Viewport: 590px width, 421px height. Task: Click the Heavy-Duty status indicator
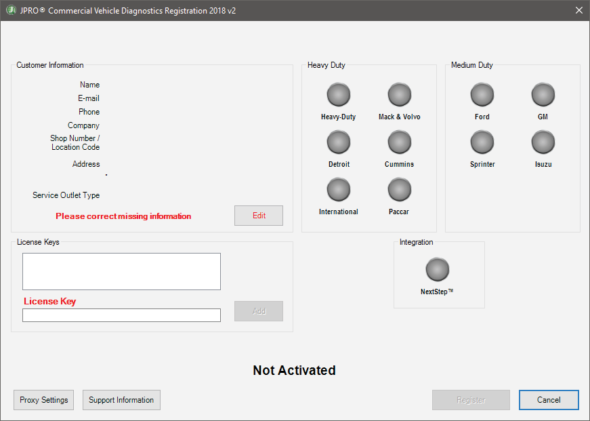pyautogui.click(x=339, y=94)
